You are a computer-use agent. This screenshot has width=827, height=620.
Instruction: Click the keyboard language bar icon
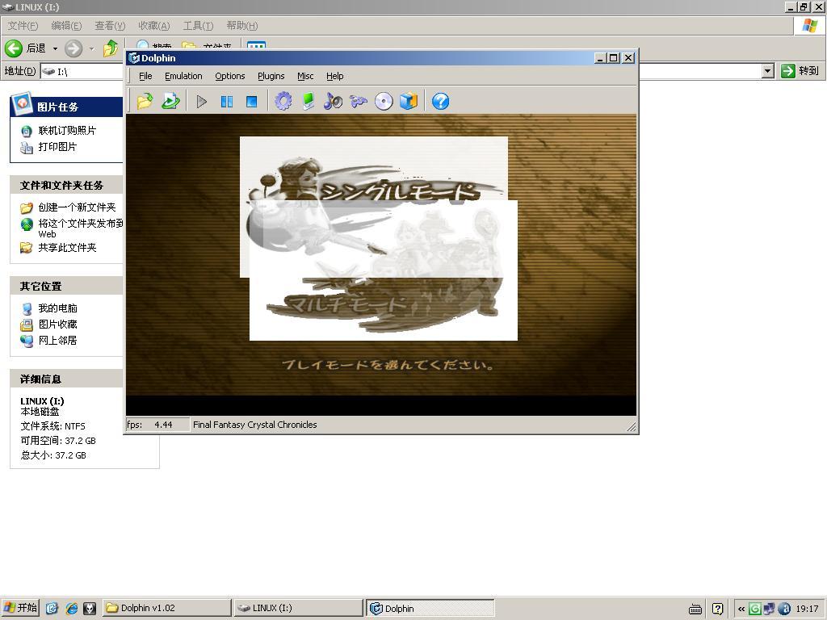[695, 609]
